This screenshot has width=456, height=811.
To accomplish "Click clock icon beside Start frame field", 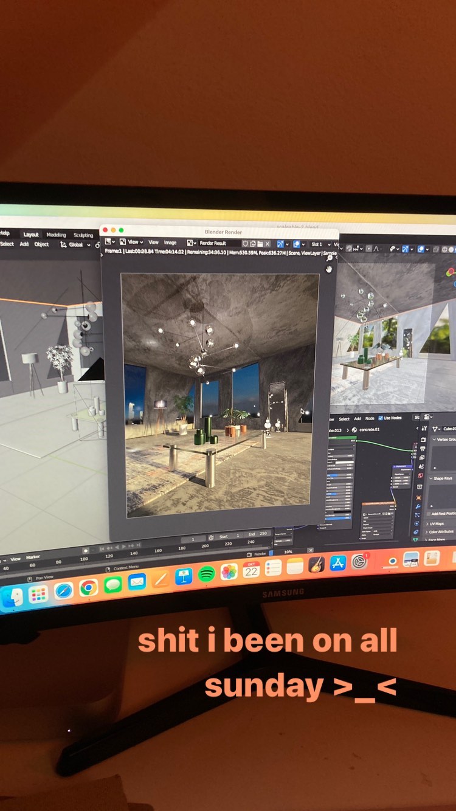I will click(x=211, y=537).
